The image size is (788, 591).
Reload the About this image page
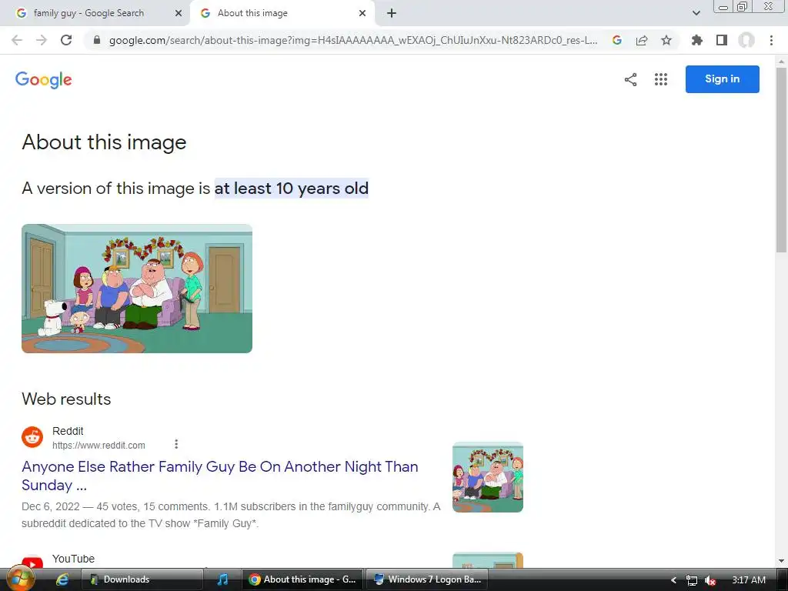(66, 40)
